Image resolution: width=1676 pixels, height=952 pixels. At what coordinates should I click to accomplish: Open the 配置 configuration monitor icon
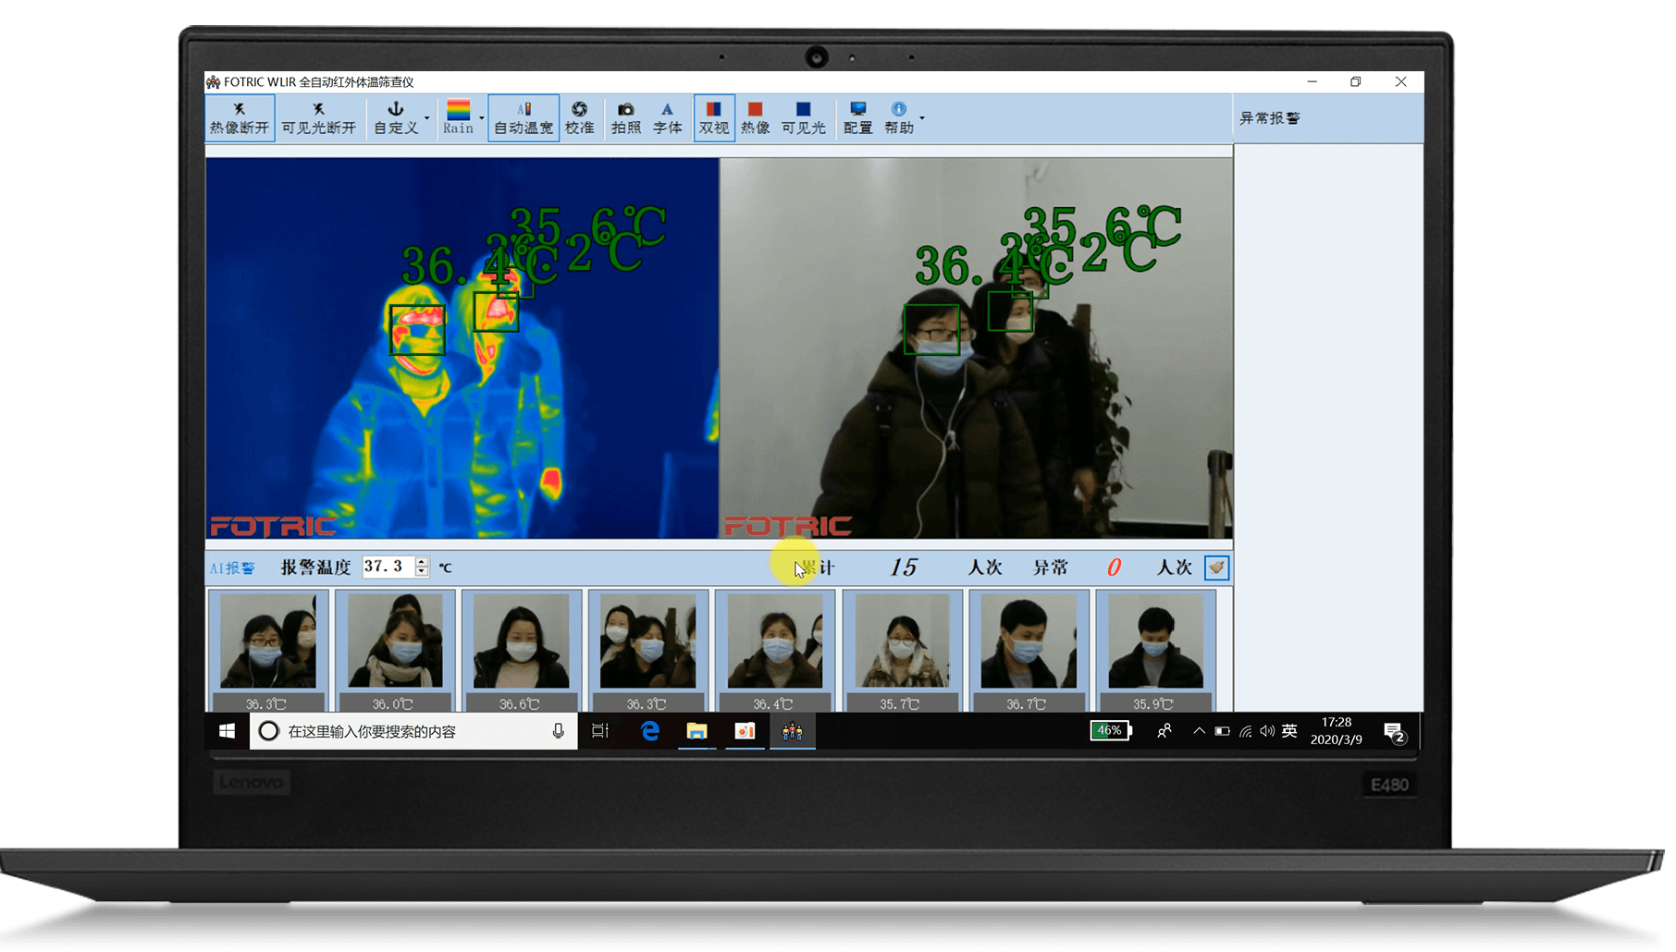tap(858, 109)
